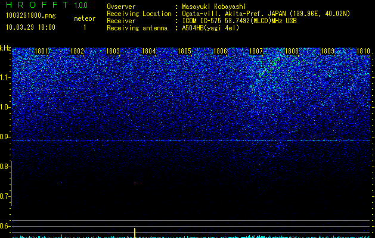Click antenna value A504HB(yagi 4el)
The height and width of the screenshot is (238, 375).
(x=210, y=28)
